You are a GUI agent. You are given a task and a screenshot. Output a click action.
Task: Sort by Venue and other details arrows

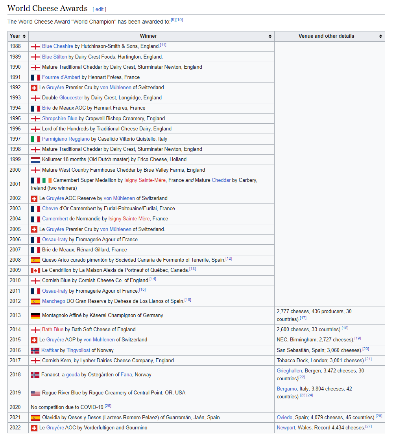click(381, 37)
